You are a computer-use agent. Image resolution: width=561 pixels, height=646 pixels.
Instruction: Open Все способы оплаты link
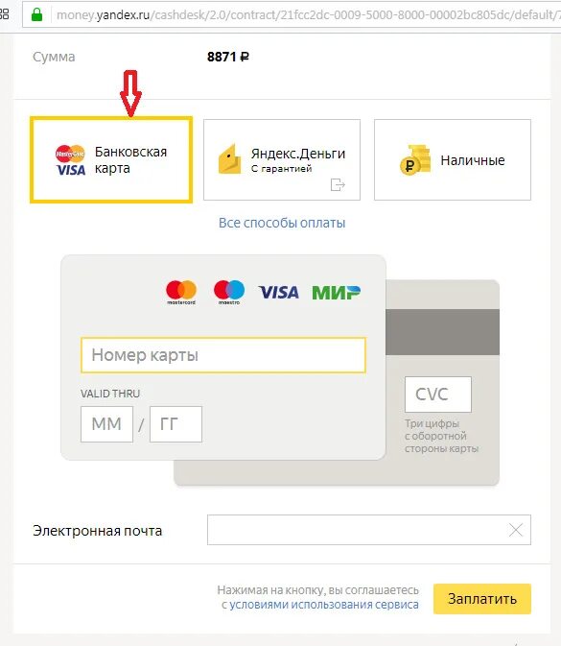[282, 223]
